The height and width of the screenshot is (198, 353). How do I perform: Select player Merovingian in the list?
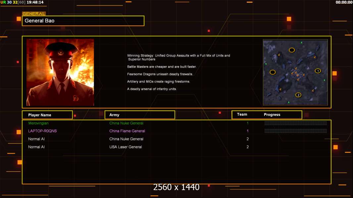38,123
